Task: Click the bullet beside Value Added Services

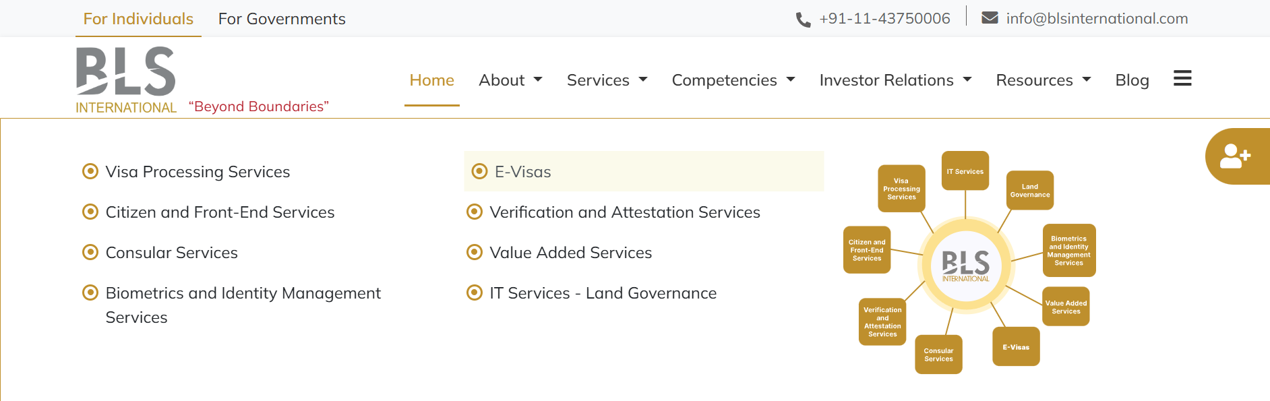Action: (475, 252)
